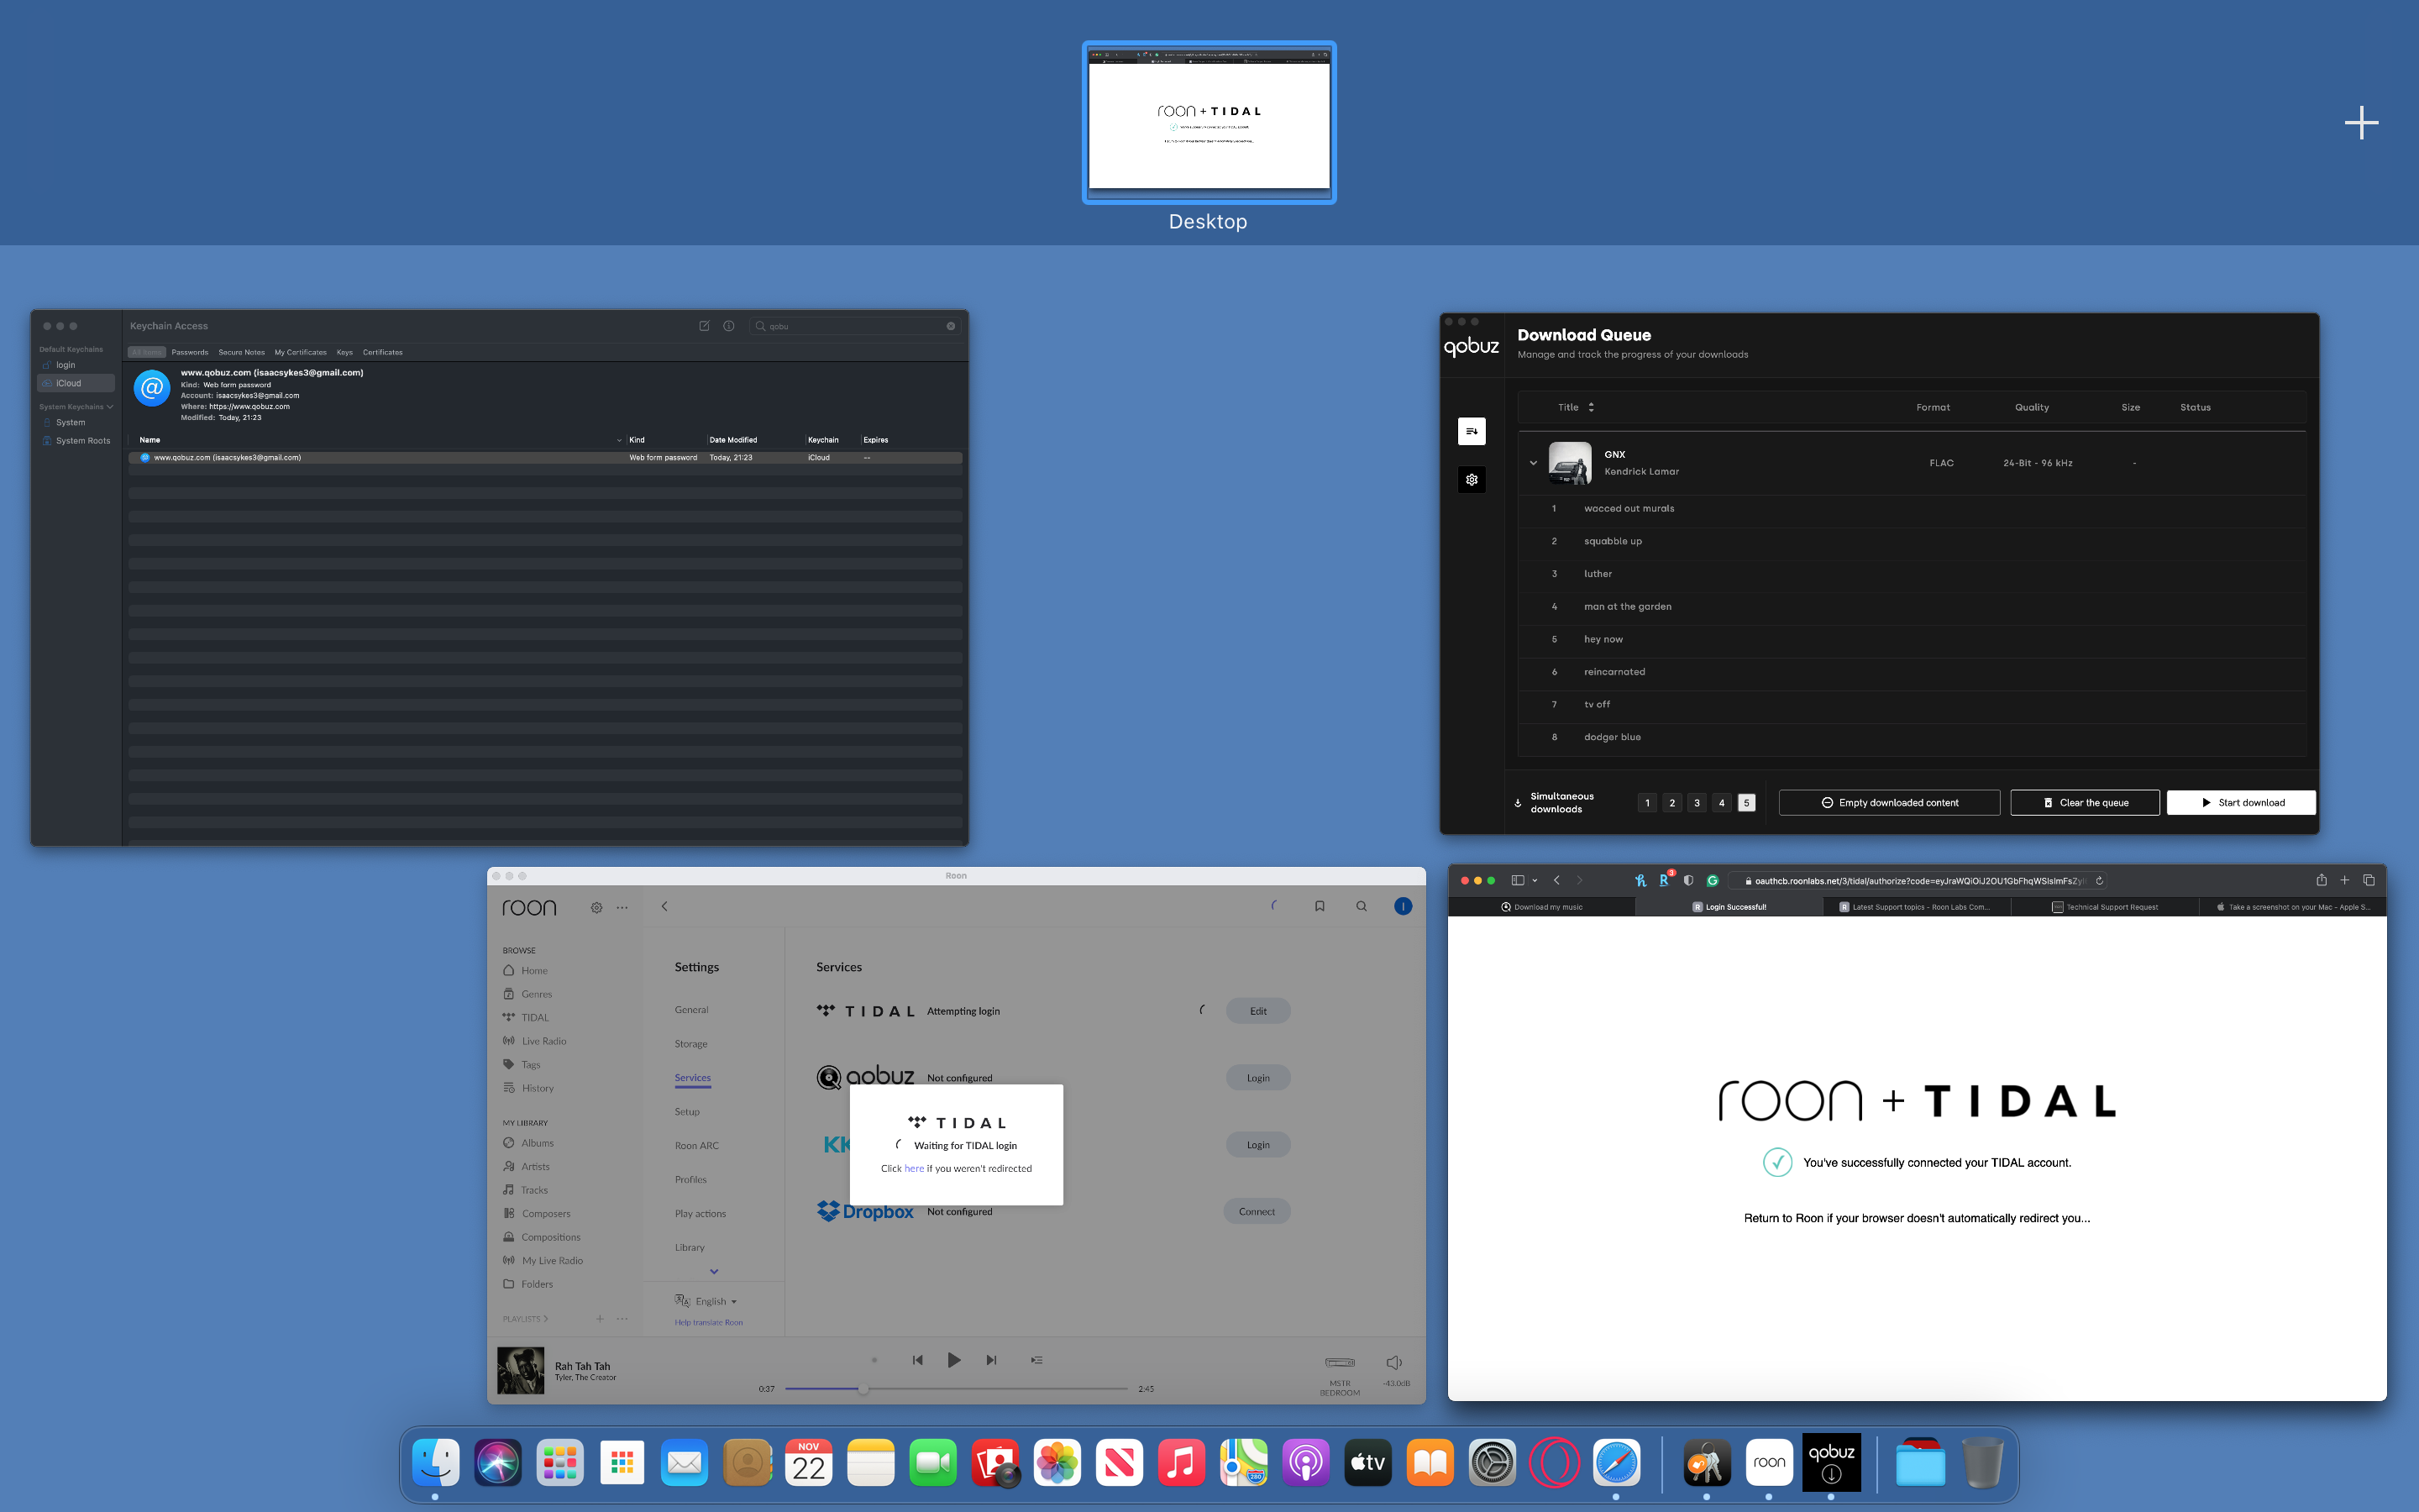This screenshot has width=2419, height=1512.
Task: Open Roon's three-dot more menu near the logo
Action: 622,908
